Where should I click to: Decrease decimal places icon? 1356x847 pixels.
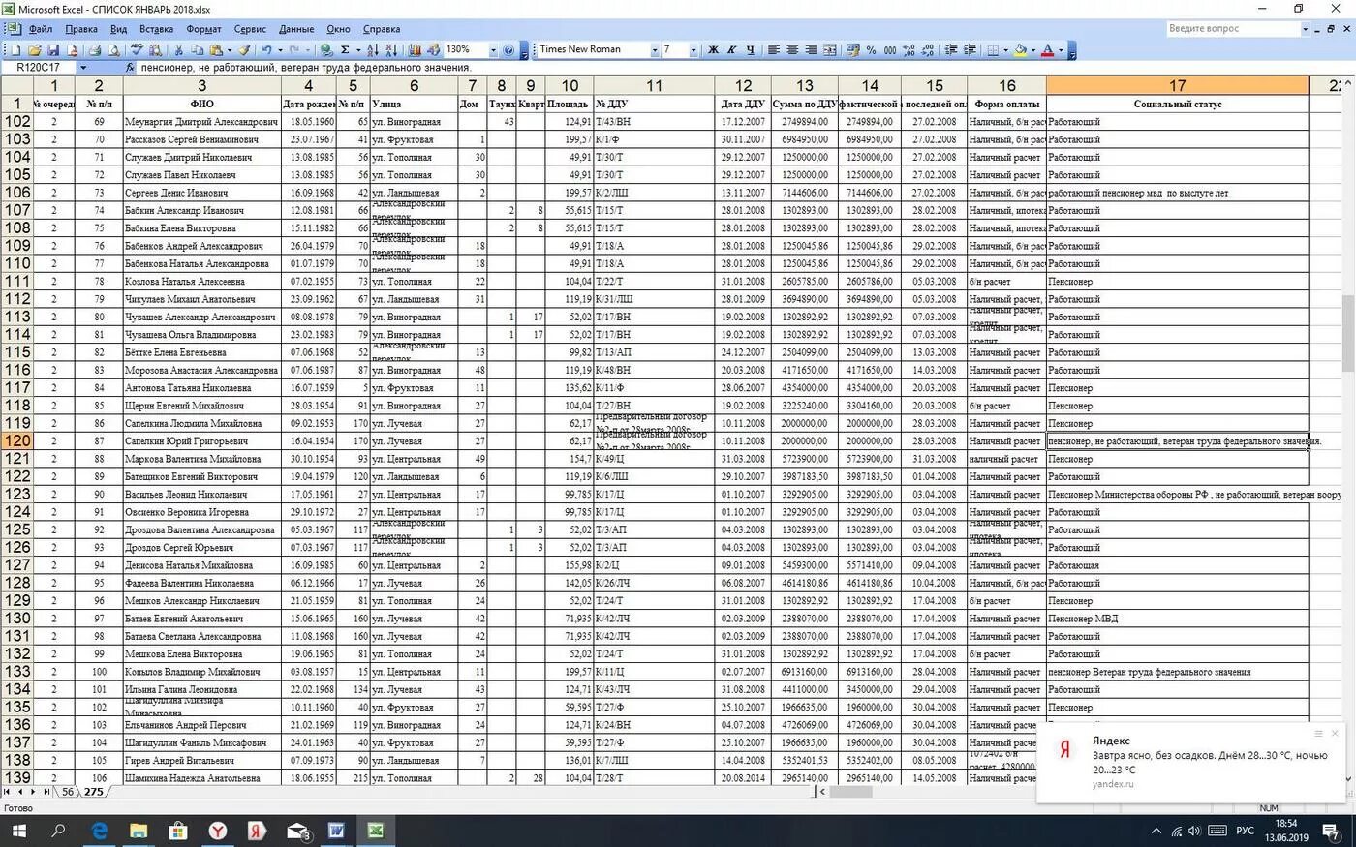coord(928,49)
